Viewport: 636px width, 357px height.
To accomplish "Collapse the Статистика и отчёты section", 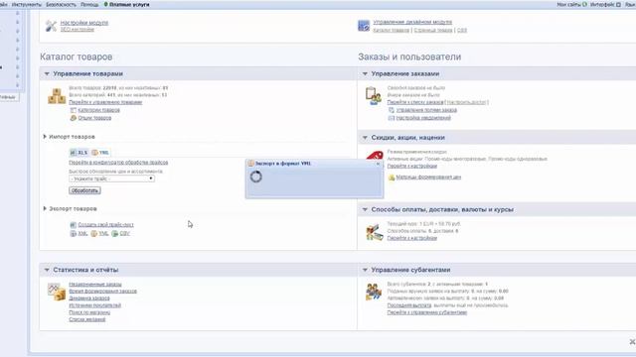I will 47,270.
